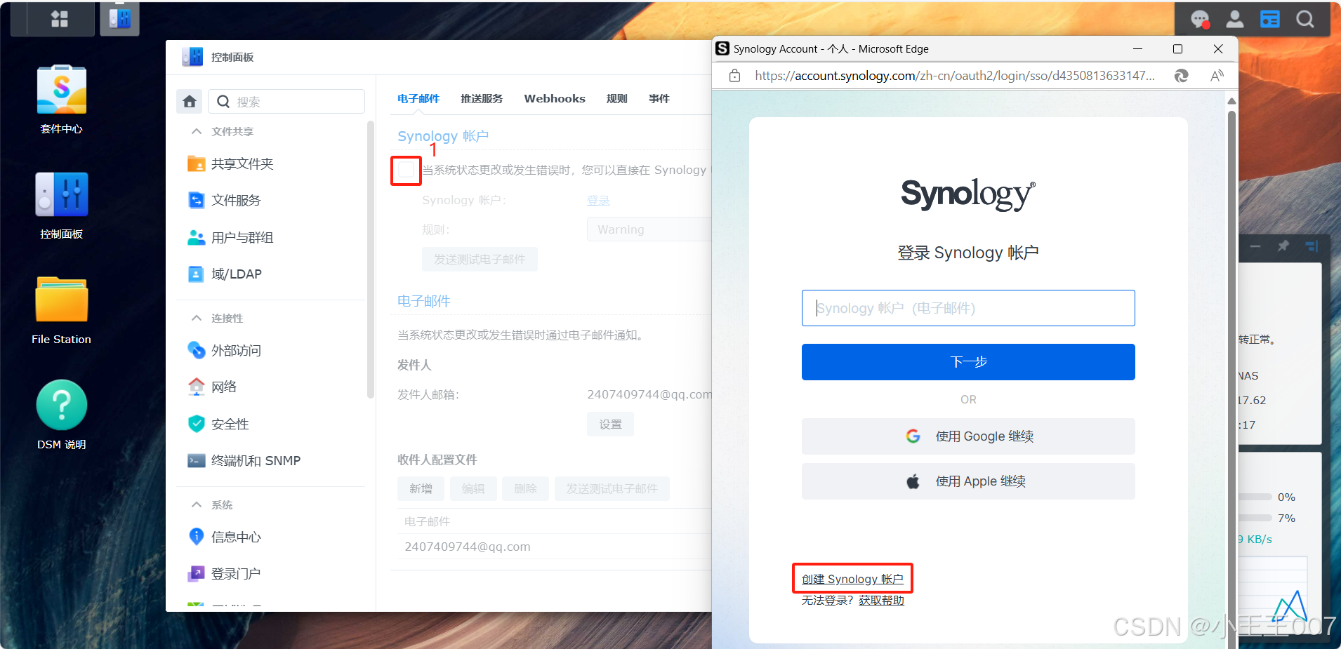Continue with Apple sign-in button

point(968,481)
